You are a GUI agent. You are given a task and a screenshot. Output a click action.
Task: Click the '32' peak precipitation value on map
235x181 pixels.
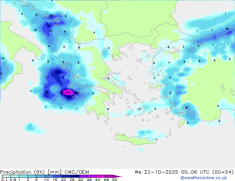[62, 93]
